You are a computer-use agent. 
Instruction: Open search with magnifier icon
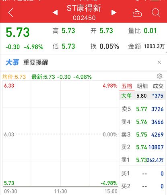point(156,13)
